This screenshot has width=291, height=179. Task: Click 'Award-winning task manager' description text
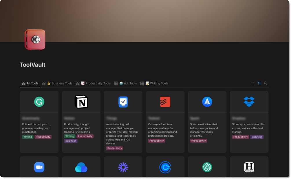point(122,134)
